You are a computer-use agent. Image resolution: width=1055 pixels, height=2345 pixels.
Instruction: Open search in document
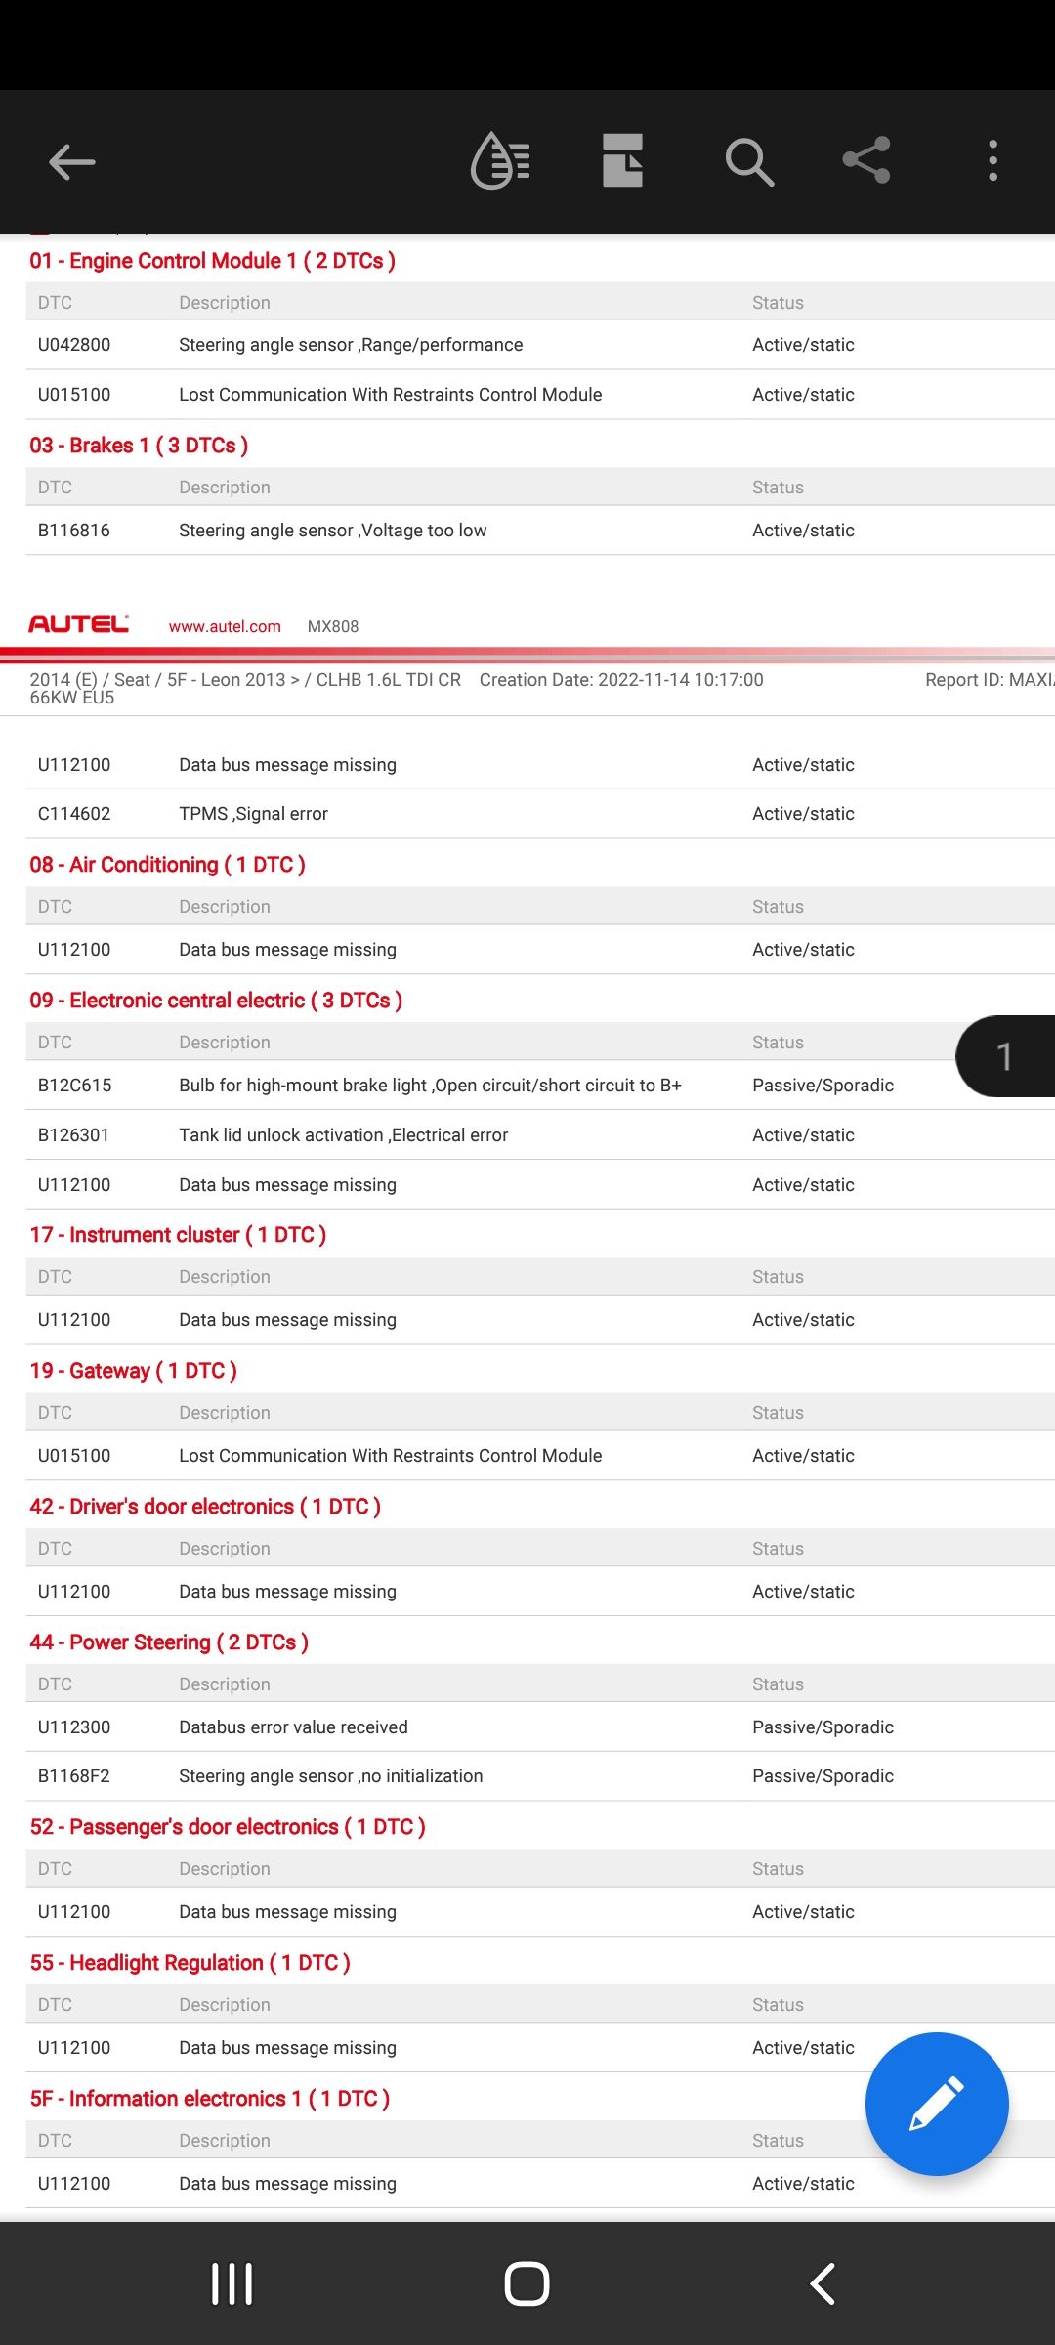[x=749, y=161]
